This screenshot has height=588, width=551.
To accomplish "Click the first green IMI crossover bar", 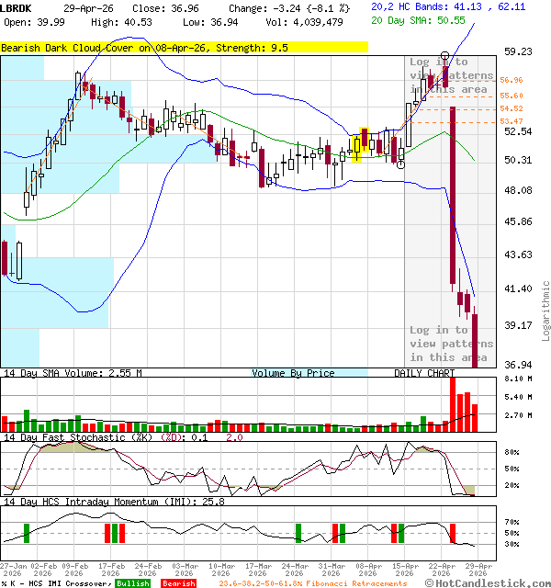I will [x=27, y=533].
